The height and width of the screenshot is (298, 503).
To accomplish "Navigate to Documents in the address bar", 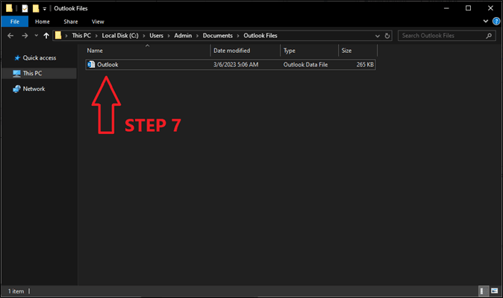I will (218, 35).
